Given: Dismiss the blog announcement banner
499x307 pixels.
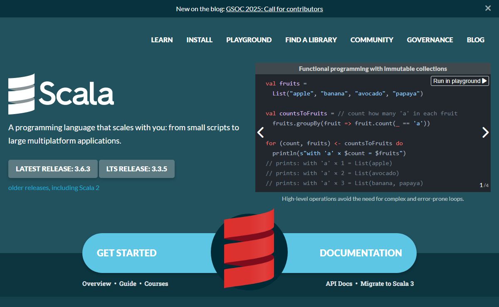Looking at the screenshot, I should tap(488, 8).
